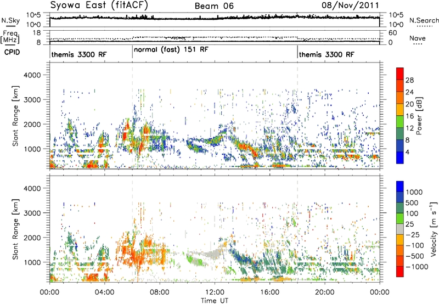Select the "N.Search" legend label
Screen dimensions: 439x304
pyautogui.click(x=424, y=20)
